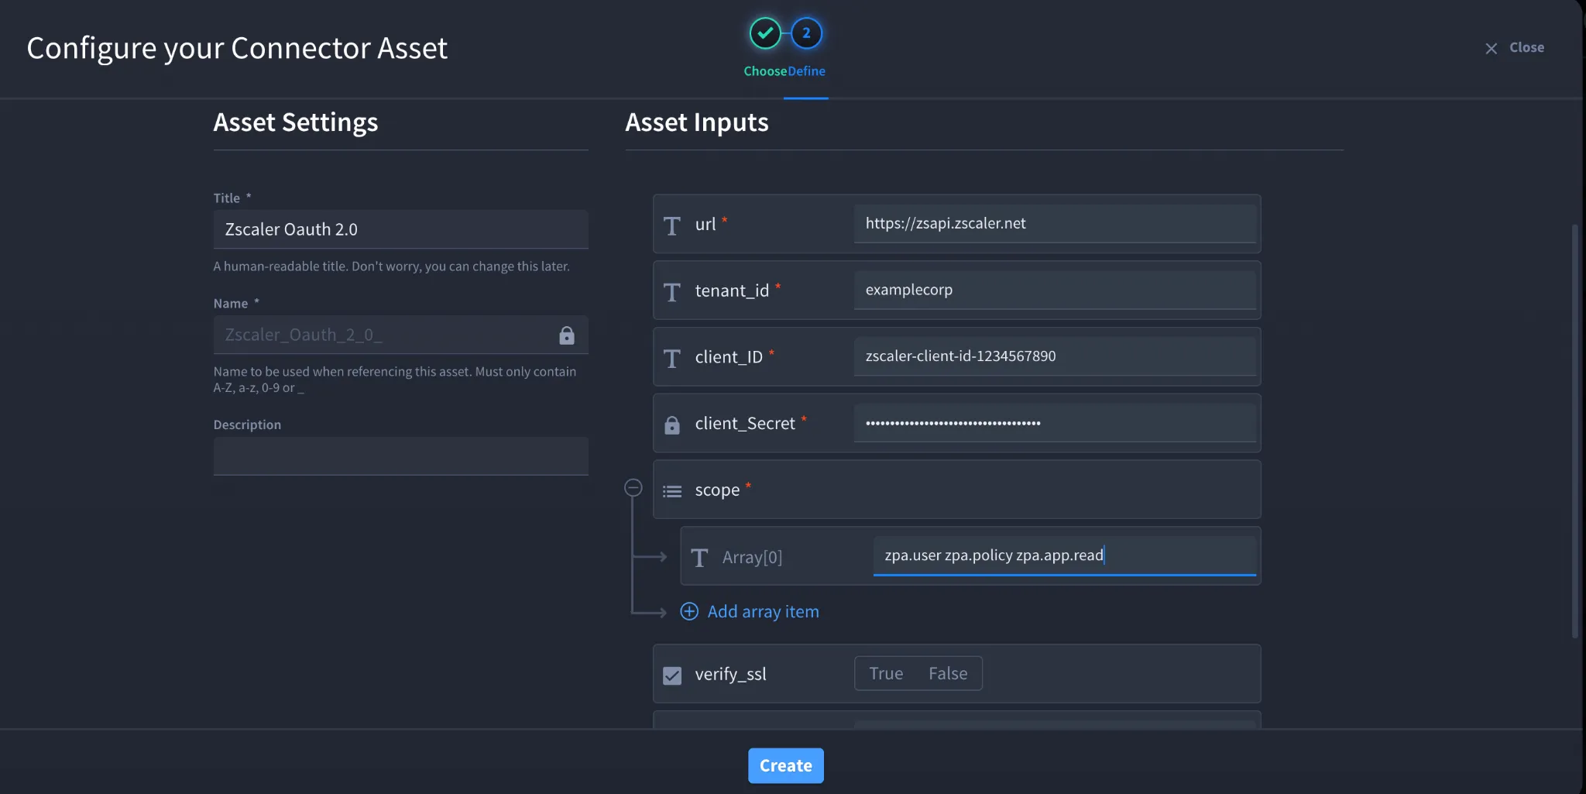This screenshot has height=794, width=1586.
Task: Click the verify_ssl label text
Action: tap(730, 674)
